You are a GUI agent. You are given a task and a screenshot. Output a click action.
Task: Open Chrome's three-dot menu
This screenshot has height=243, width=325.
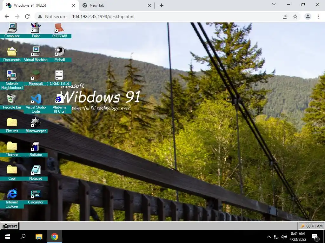point(318,16)
